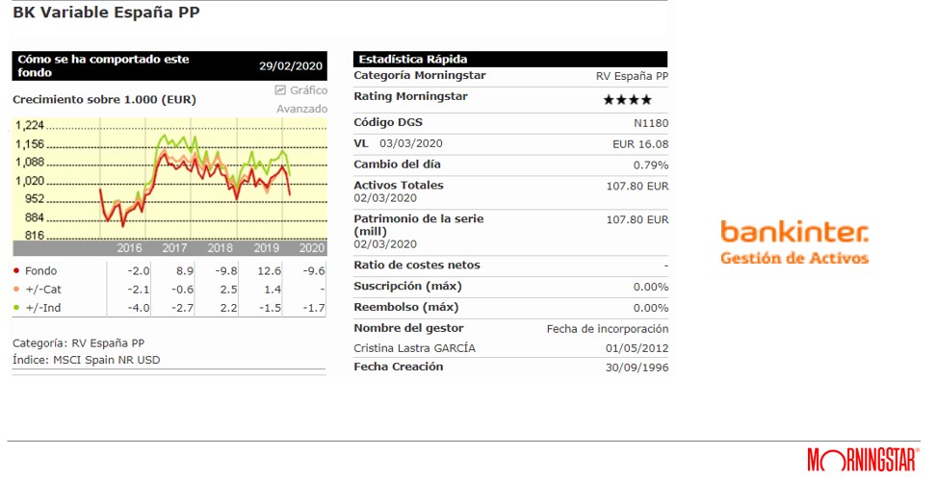Open the Avanzado chart link
The image size is (937, 481).
(x=301, y=109)
